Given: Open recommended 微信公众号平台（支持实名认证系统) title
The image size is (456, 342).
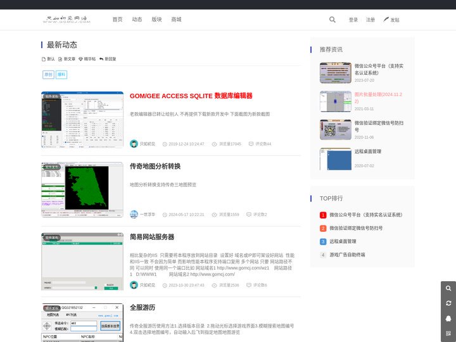Looking at the screenshot, I should [379, 70].
